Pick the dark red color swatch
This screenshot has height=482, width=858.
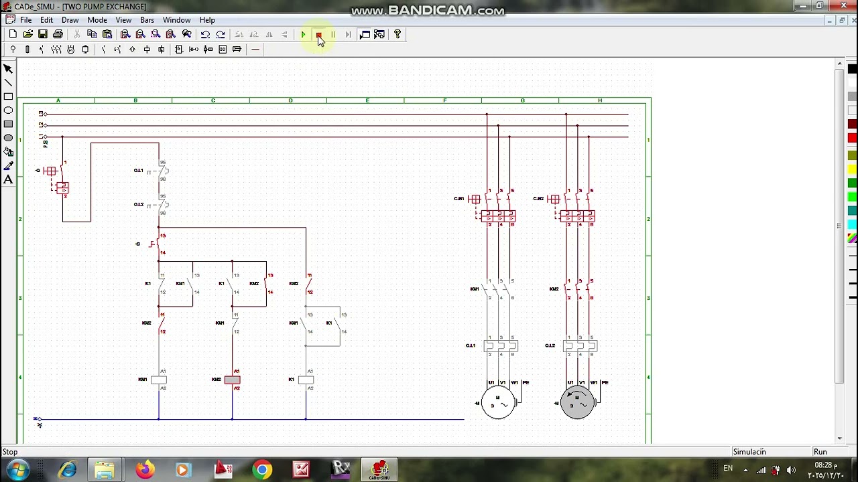coord(853,125)
